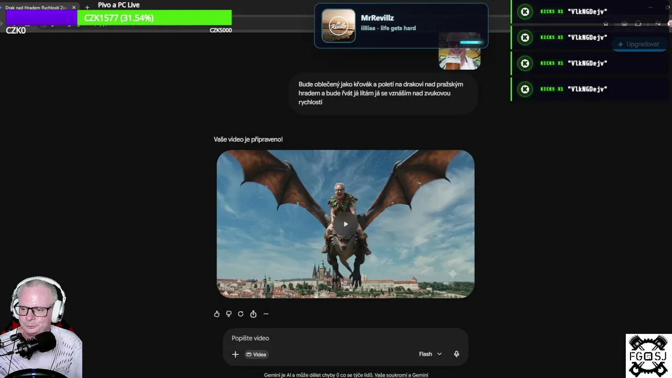Play the generated dragon video
Screen dimensions: 672x378
coord(345,224)
